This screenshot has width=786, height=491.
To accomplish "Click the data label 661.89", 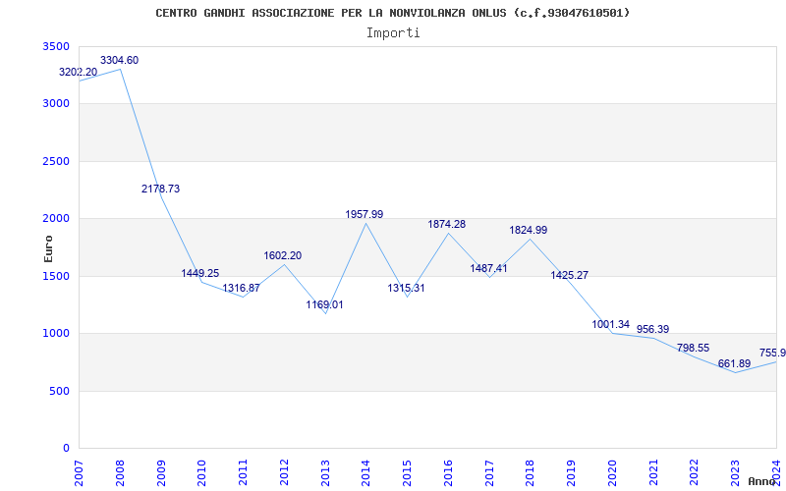I will tap(734, 363).
